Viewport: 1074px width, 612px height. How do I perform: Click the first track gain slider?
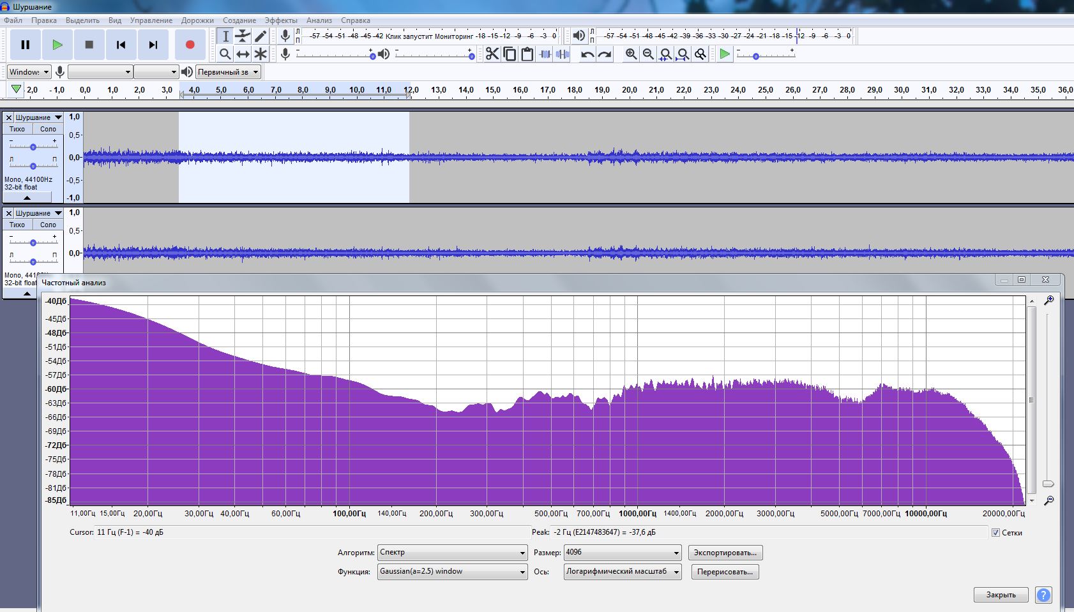(33, 147)
